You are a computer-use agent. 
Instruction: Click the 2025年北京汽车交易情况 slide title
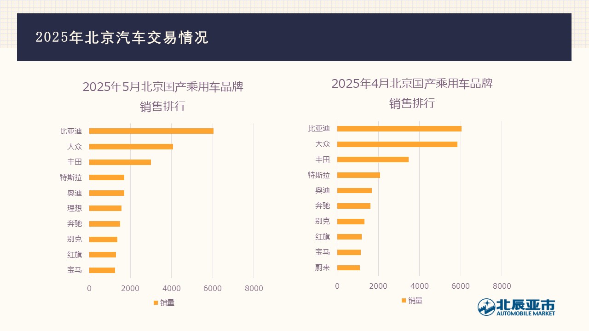coord(122,38)
